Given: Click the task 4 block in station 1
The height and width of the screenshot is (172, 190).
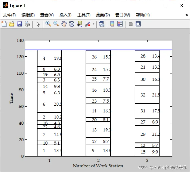Looking at the screenshot, I should 49,58.
